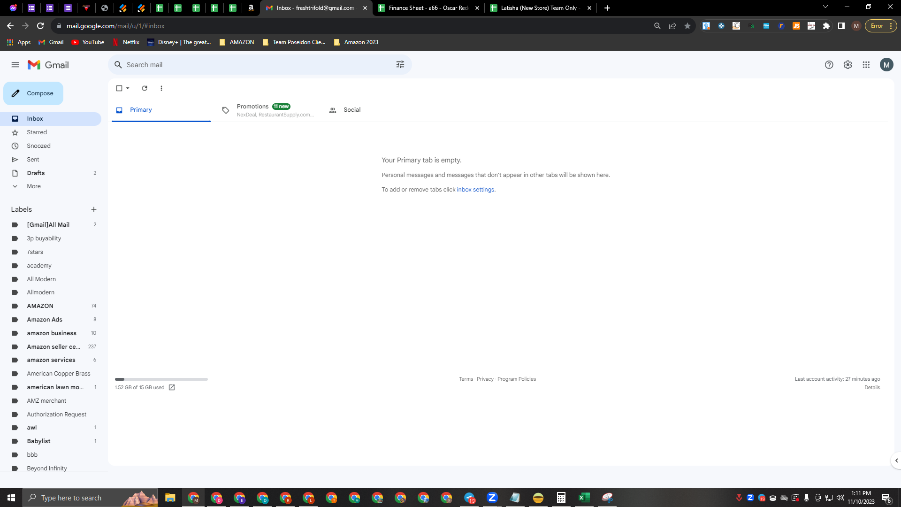Open the More options three-dot menu
The height and width of the screenshot is (507, 901).
coord(161,88)
